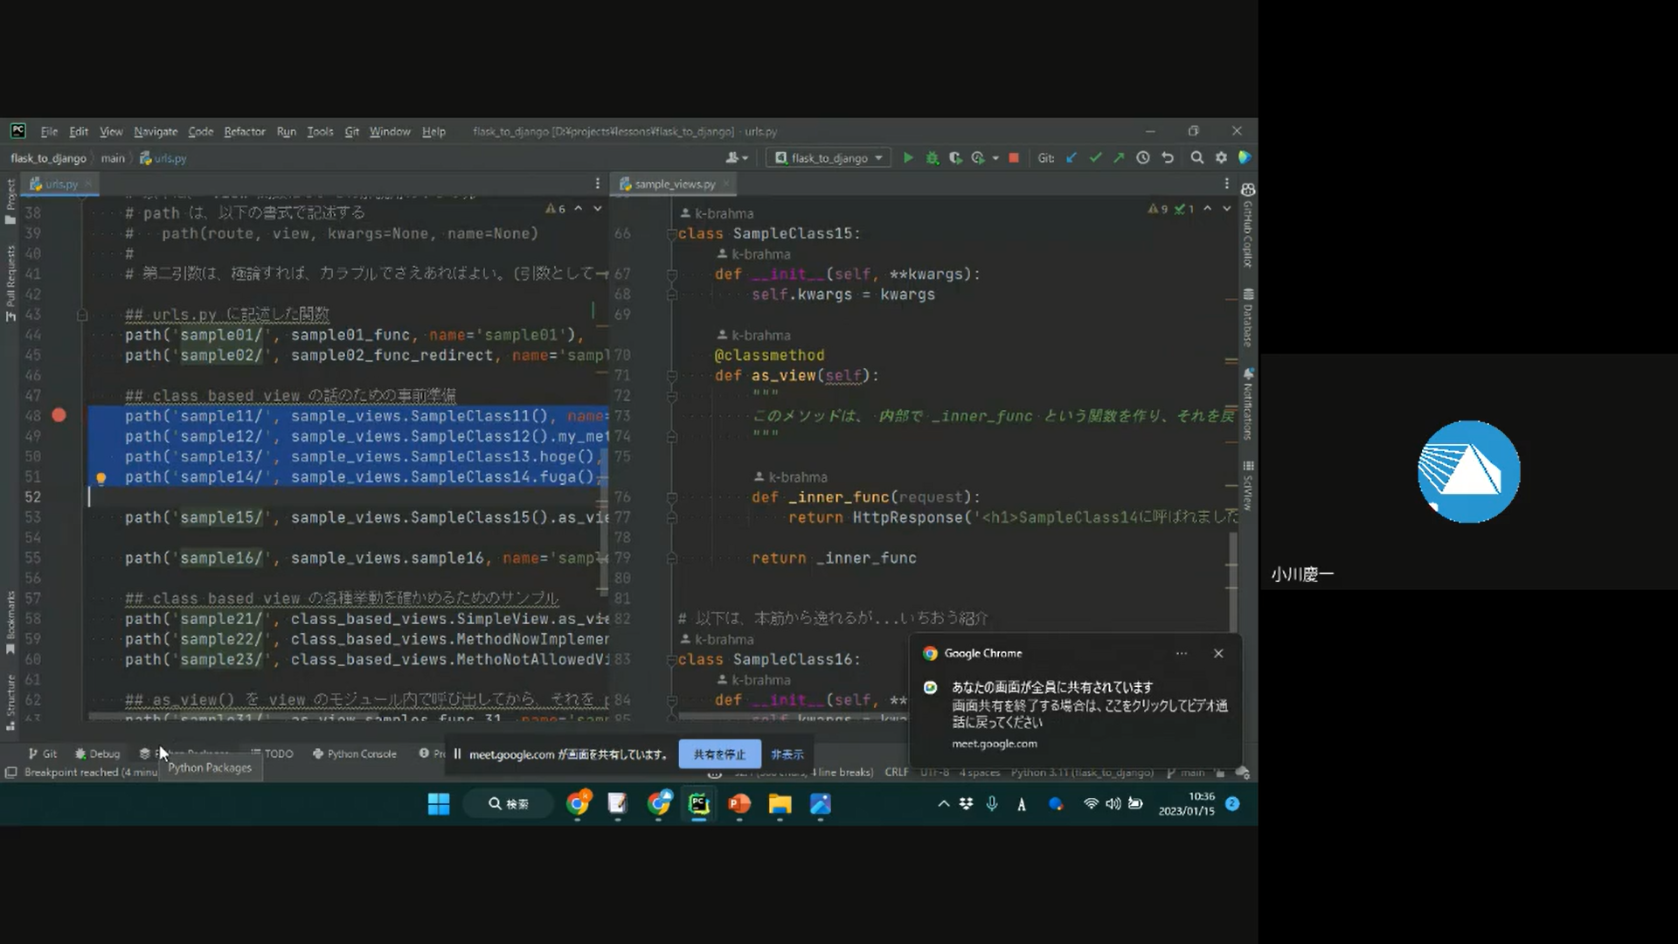The width and height of the screenshot is (1678, 944).
Task: Click the blue 共有を停止 button
Action: coord(719,754)
